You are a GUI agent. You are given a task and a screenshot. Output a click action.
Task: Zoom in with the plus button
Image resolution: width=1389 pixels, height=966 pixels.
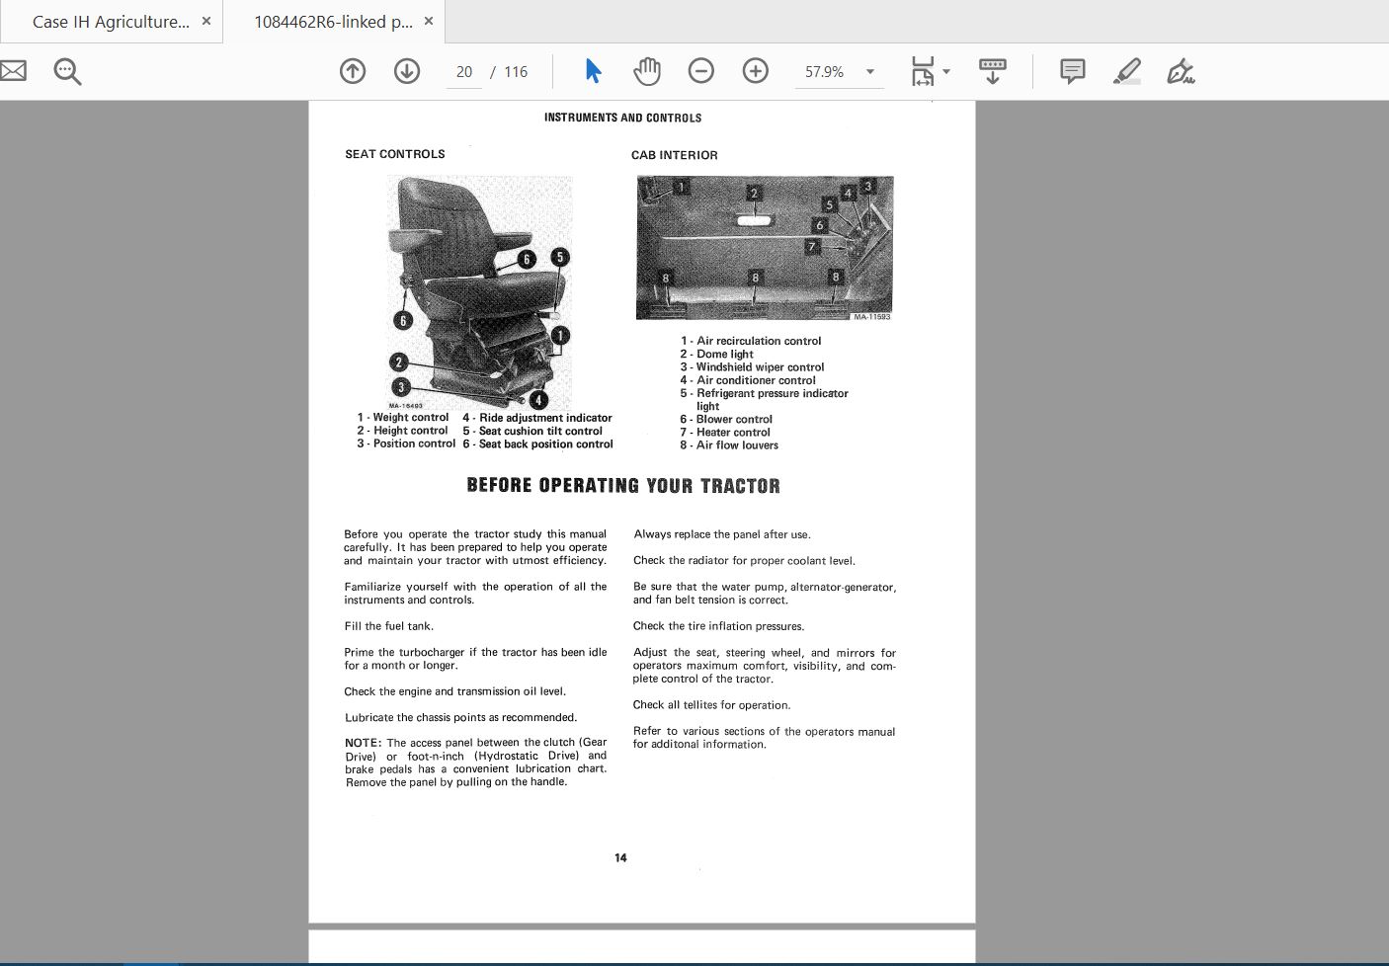pyautogui.click(x=756, y=71)
